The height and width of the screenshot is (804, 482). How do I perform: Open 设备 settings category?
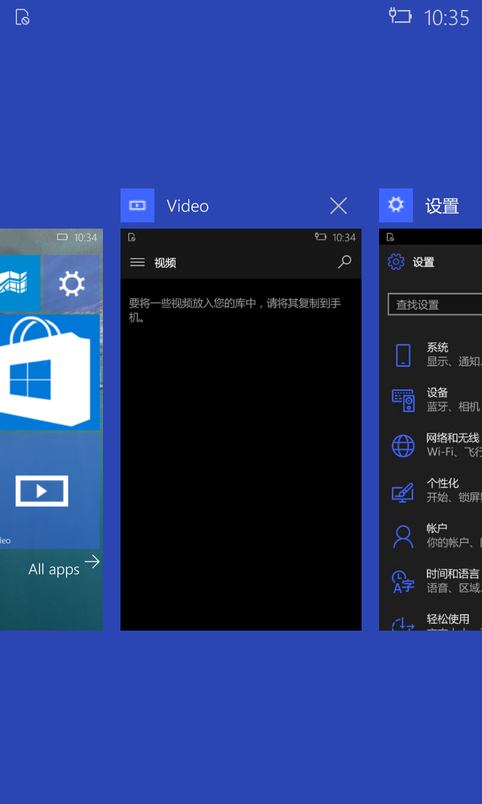(438, 399)
